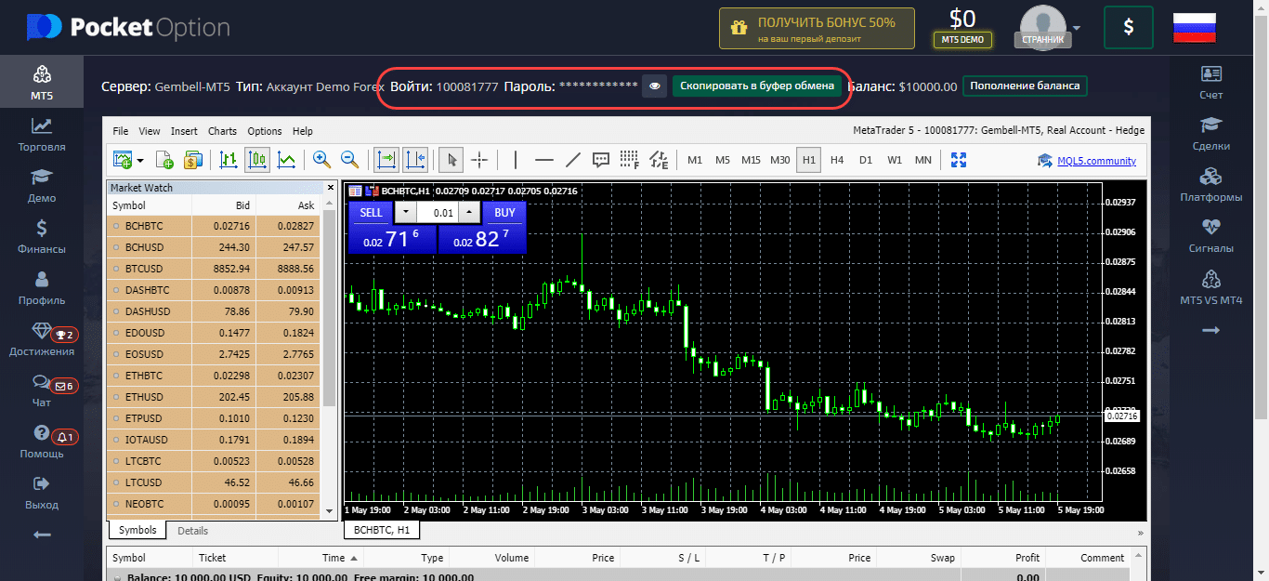The height and width of the screenshot is (581, 1269).
Task: Click the zoom in magnifier icon
Action: click(321, 160)
